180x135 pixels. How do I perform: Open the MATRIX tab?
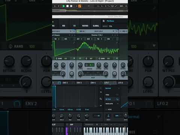point(85,26)
